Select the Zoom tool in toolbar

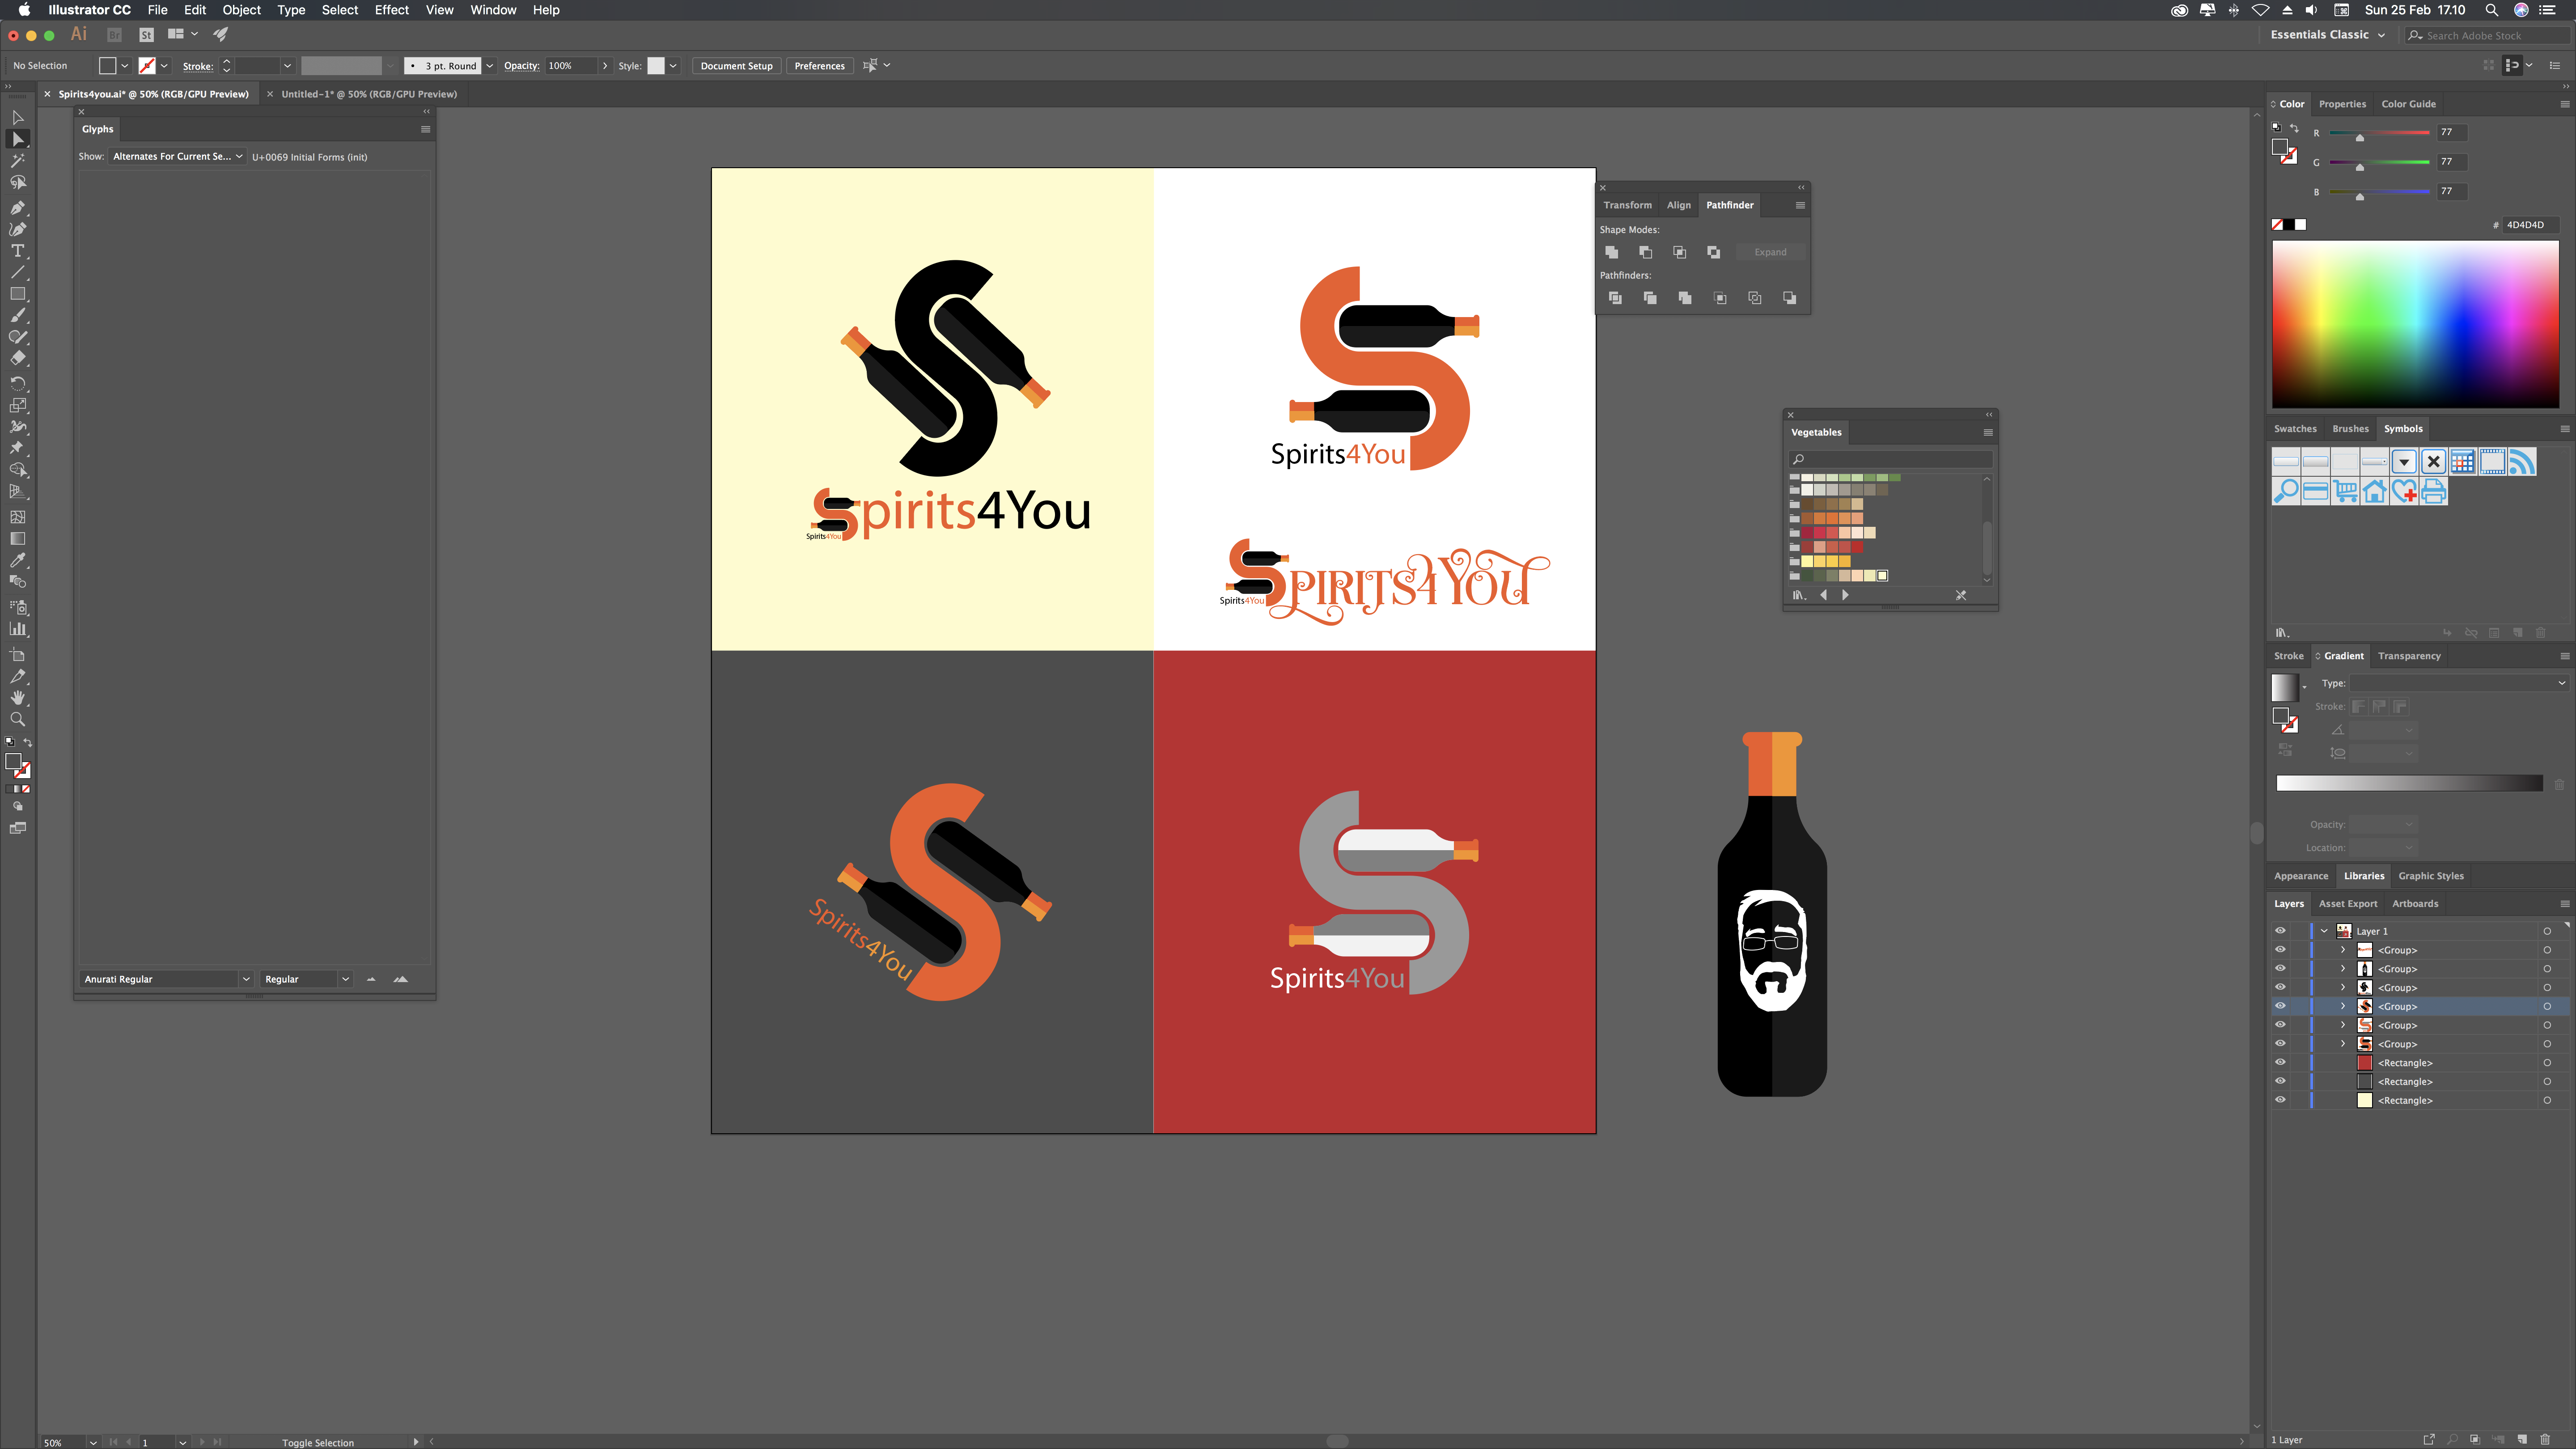coord(17,719)
